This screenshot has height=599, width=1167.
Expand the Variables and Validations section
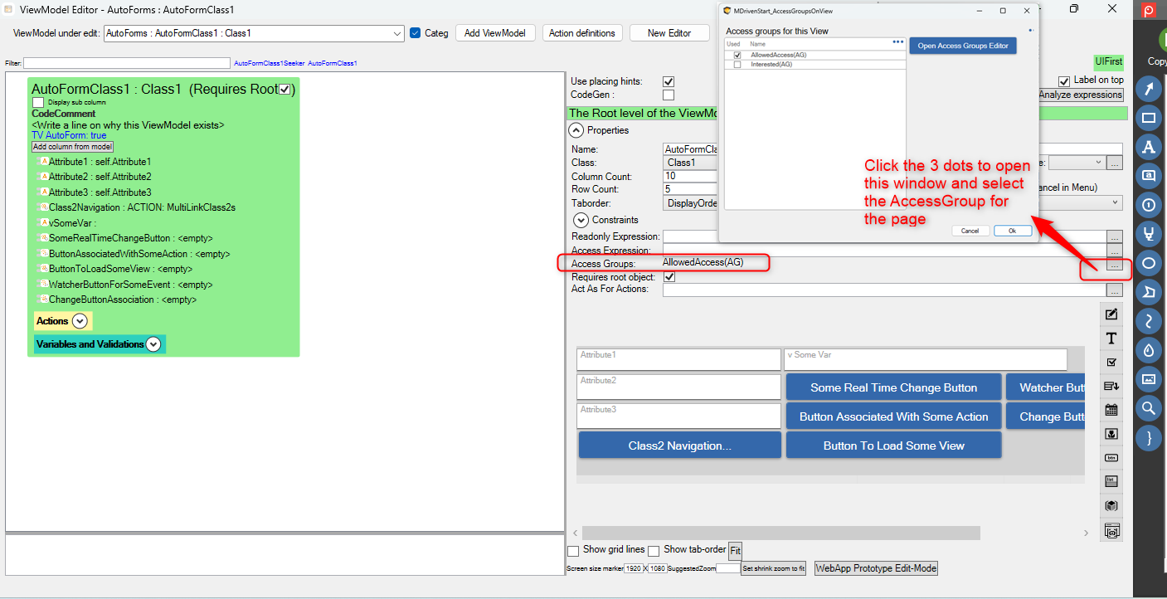click(153, 344)
